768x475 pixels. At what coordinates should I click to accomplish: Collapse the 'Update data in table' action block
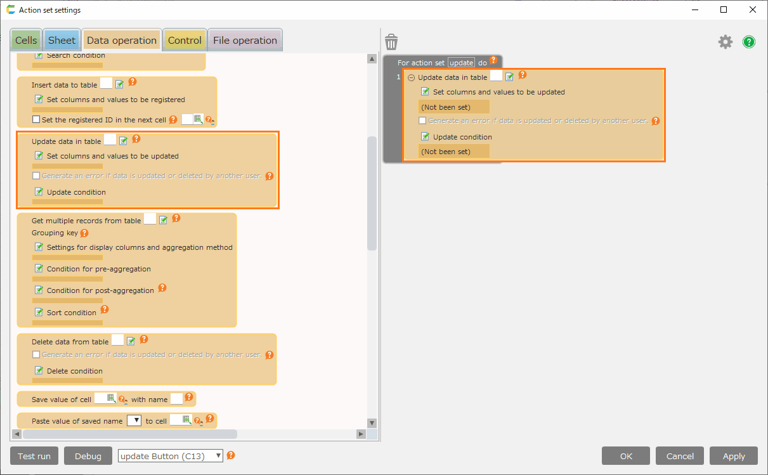point(411,77)
